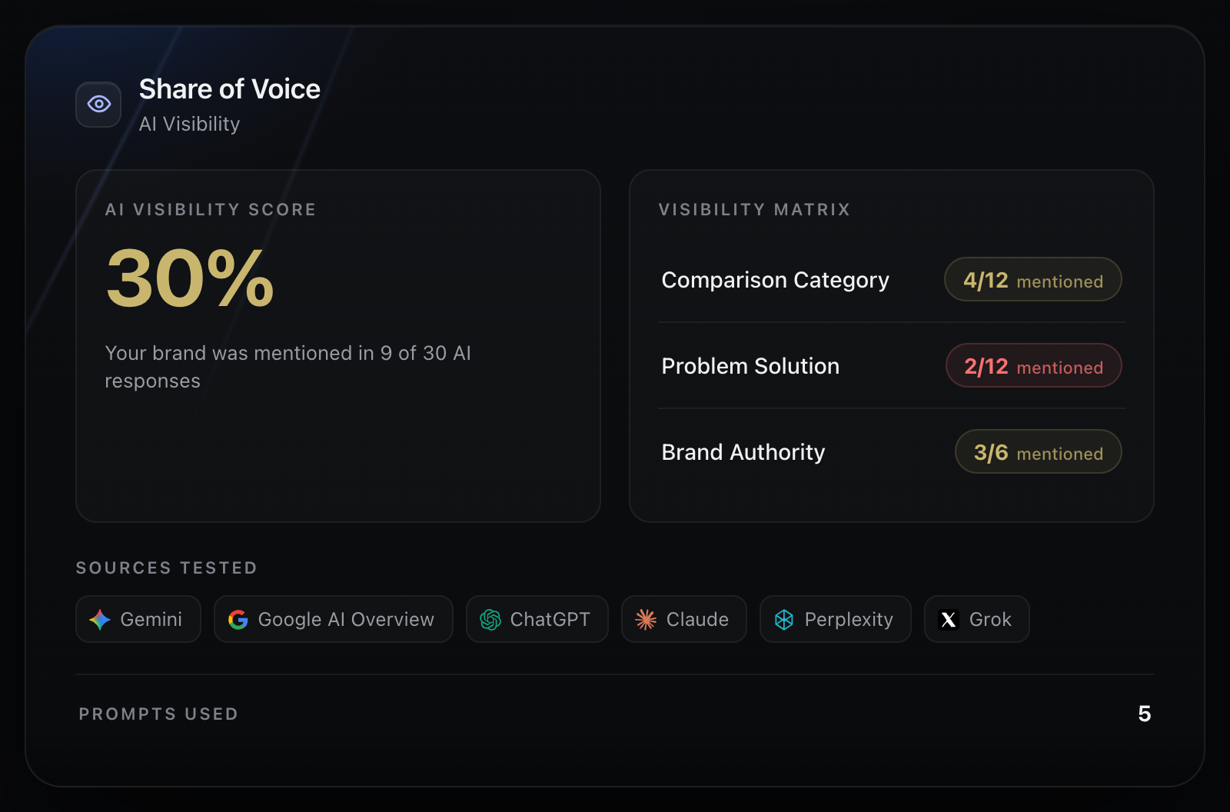Click the Visibility Matrix heading
Viewport: 1230px width, 812px height.
pyautogui.click(x=754, y=210)
